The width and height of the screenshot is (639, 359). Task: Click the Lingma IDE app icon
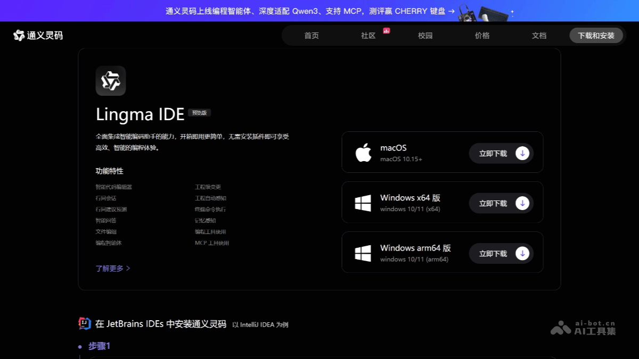pyautogui.click(x=111, y=81)
